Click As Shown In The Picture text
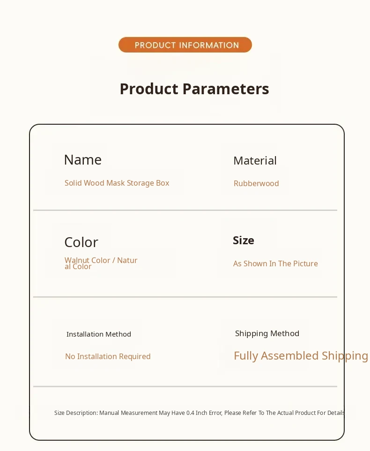Viewport: 370px width, 451px height. 275,263
